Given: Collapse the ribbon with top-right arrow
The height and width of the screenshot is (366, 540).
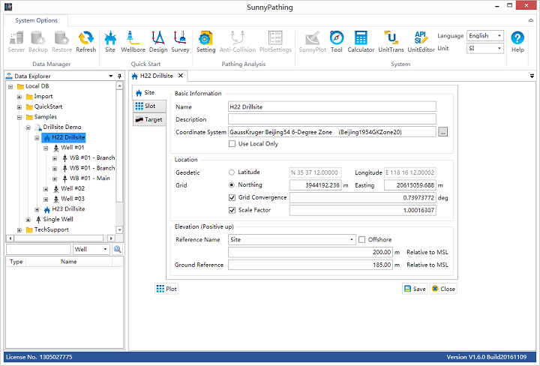Looking at the screenshot, I should click(x=531, y=20).
